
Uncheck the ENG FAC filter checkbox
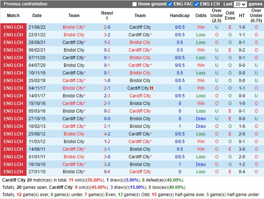[170, 4]
